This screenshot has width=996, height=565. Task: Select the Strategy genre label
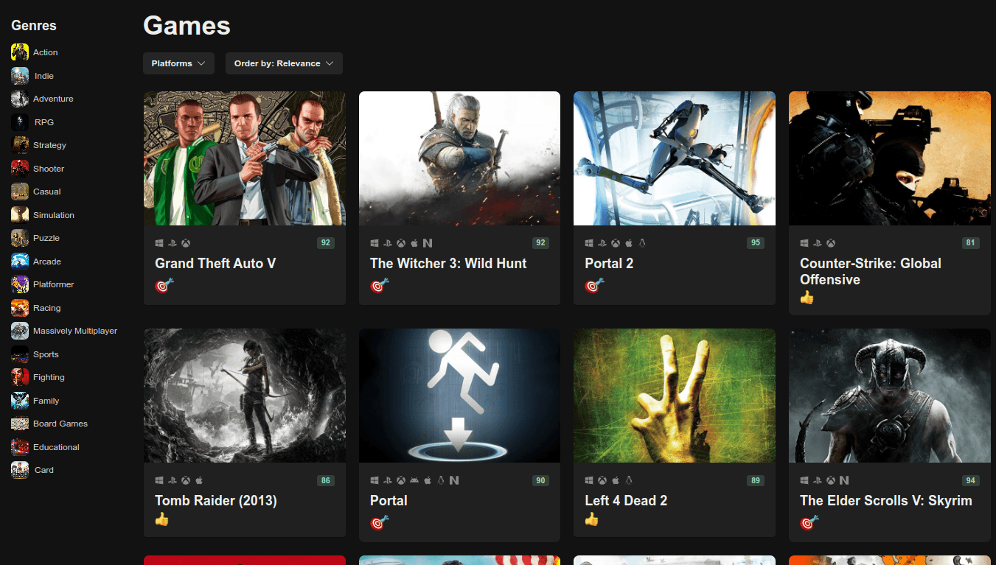[49, 145]
